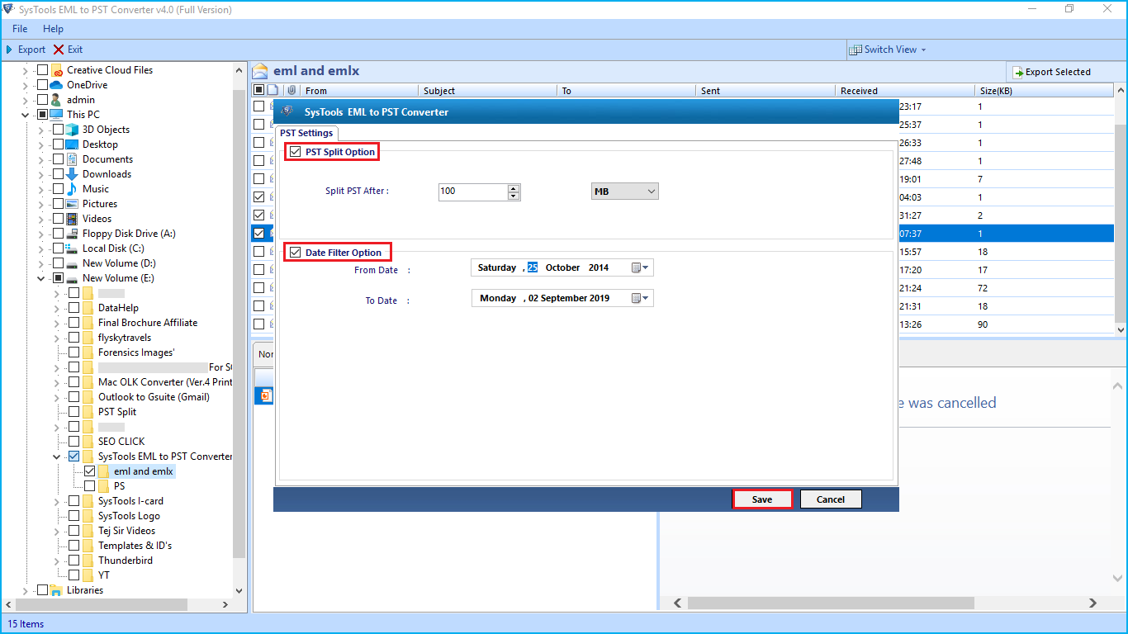Toggle the select-all checkbox in email list header
This screenshot has width=1128, height=634.
259,90
